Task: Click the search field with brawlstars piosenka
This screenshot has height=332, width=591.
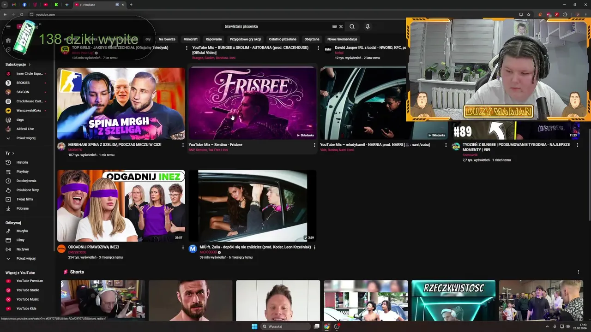Action: coord(277,26)
